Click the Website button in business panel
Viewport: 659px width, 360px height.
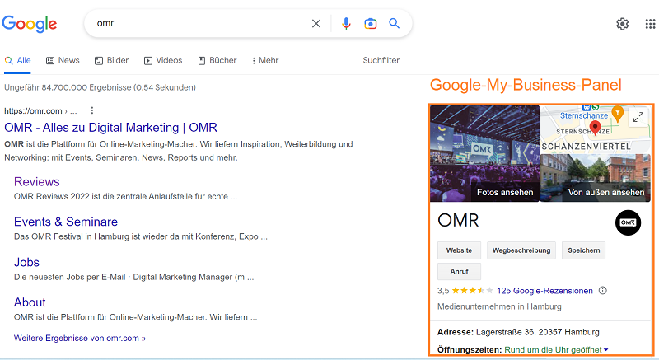[459, 250]
